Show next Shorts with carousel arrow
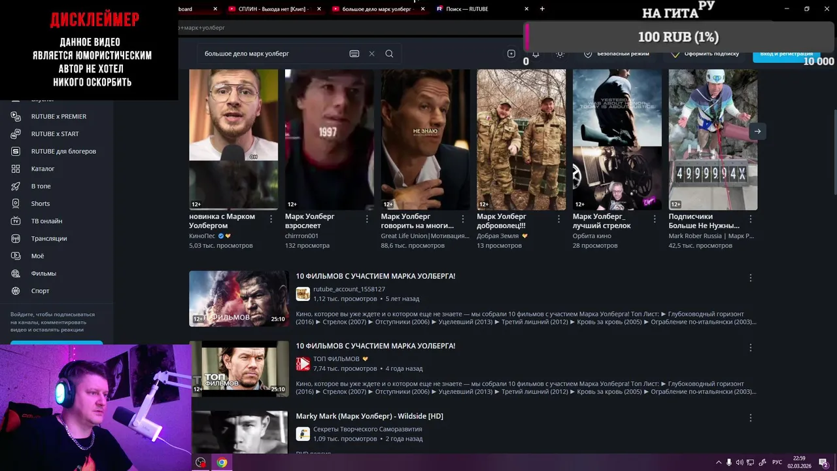The width and height of the screenshot is (837, 471). (757, 131)
